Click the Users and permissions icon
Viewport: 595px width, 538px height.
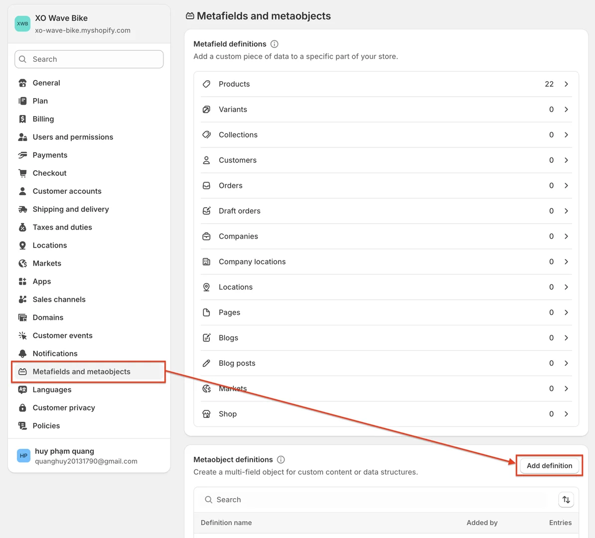23,137
